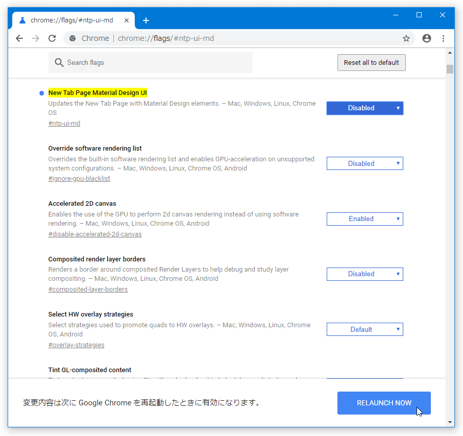Bookmark this page with the star icon
This screenshot has height=436, width=463.
pos(406,38)
